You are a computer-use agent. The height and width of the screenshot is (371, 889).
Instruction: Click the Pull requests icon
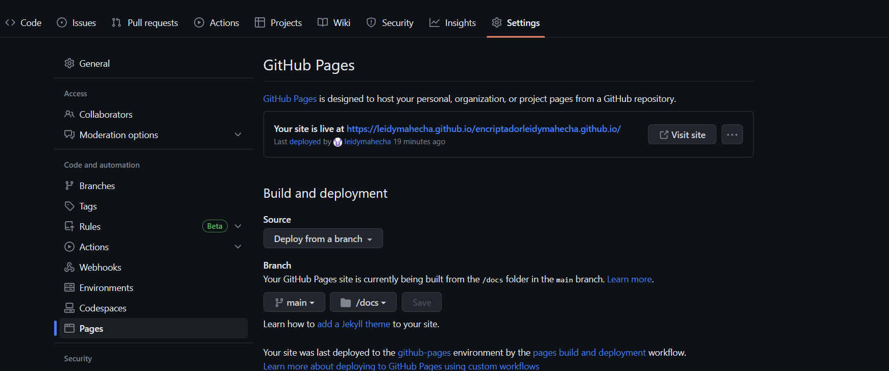[116, 22]
